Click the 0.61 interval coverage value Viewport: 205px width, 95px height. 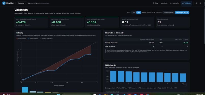coord(125,22)
